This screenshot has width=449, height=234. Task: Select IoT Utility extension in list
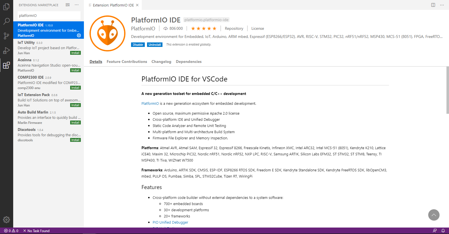[x=49, y=47]
